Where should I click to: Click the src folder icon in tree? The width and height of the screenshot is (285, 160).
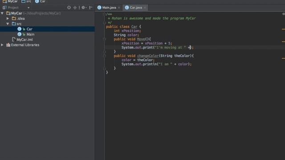14,24
